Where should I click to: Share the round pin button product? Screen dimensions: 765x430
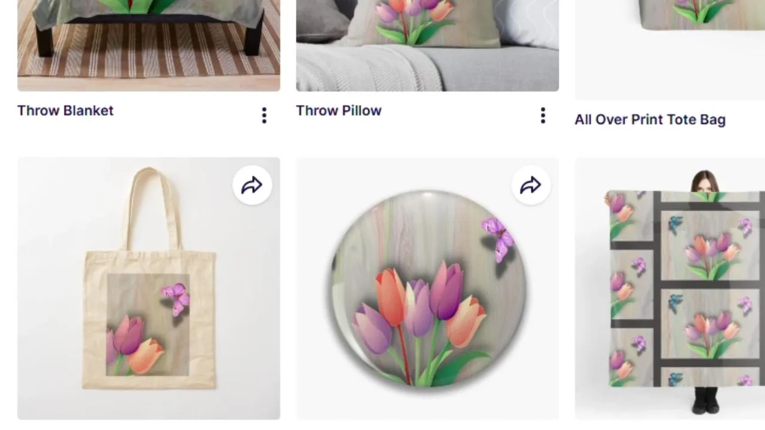(531, 185)
